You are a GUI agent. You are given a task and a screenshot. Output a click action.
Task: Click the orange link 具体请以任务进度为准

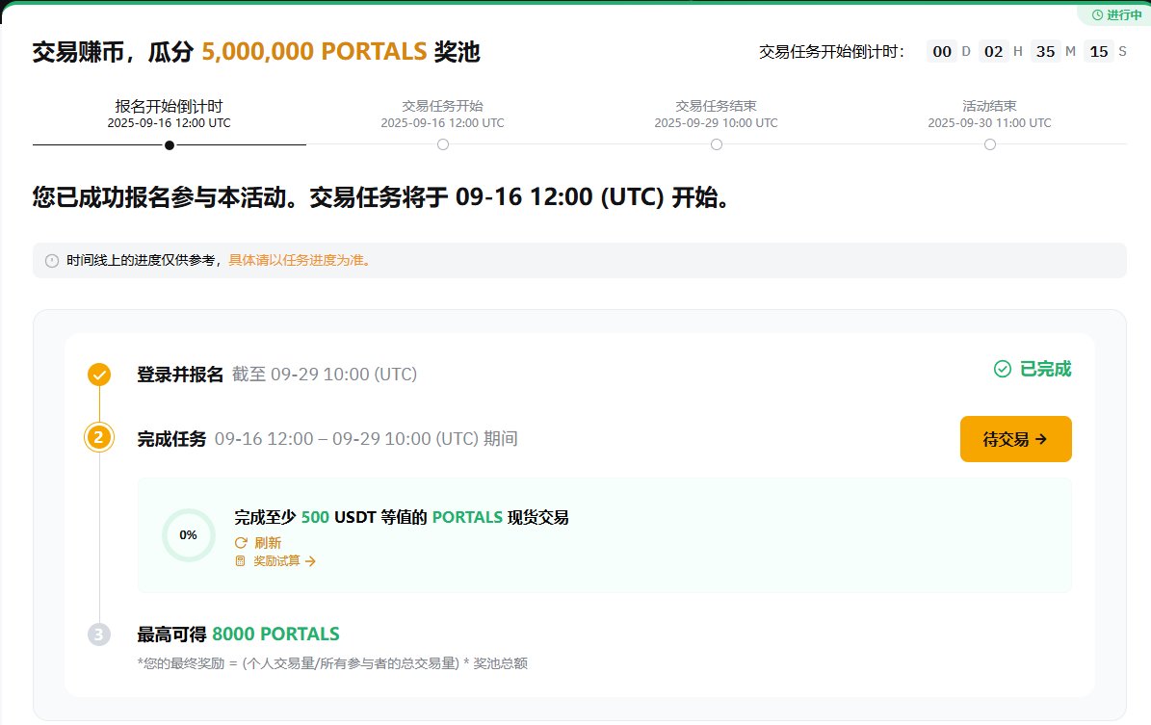click(x=299, y=261)
